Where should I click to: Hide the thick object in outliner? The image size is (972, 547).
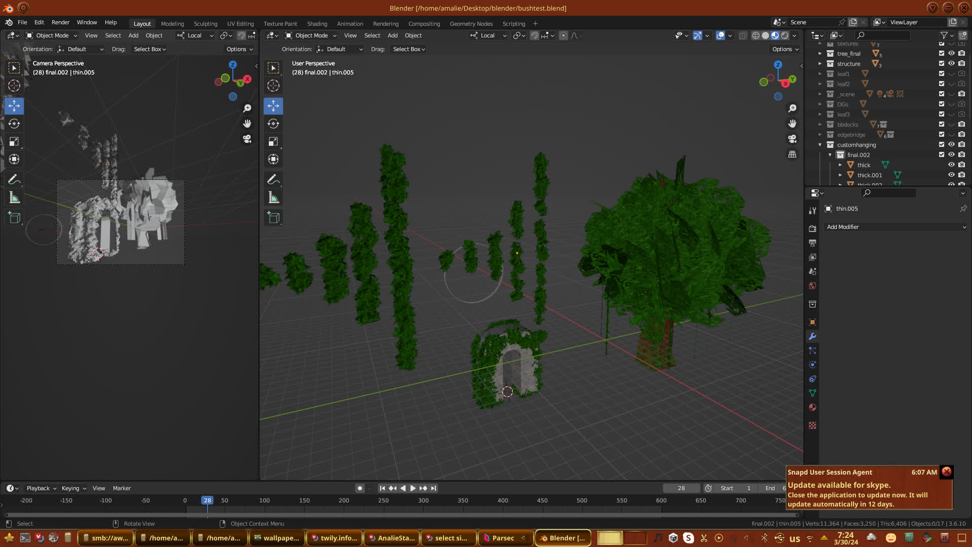tap(951, 165)
